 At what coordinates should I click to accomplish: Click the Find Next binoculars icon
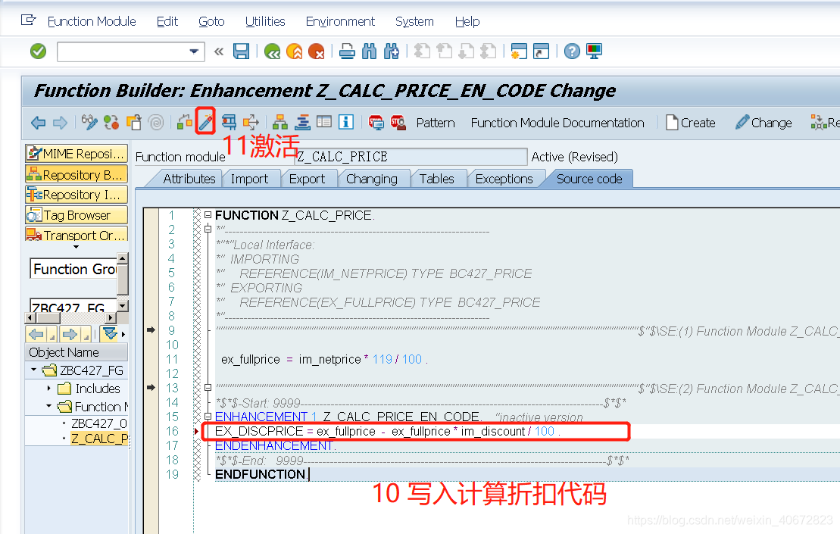pos(392,52)
